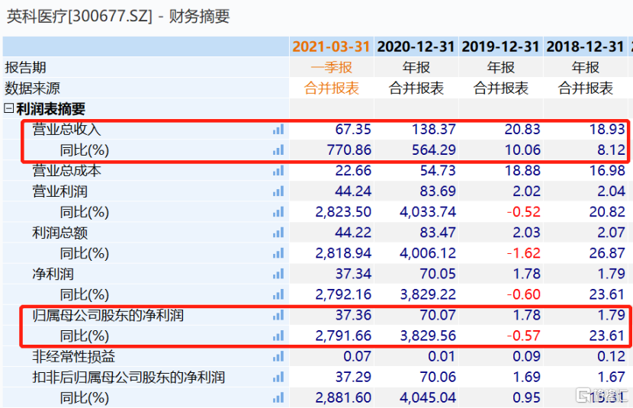The image size is (633, 408).
Task: Open chart icon in 净利润 row showing 37.34
Action: click(x=278, y=274)
